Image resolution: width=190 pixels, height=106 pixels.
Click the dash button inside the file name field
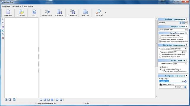[183, 81]
